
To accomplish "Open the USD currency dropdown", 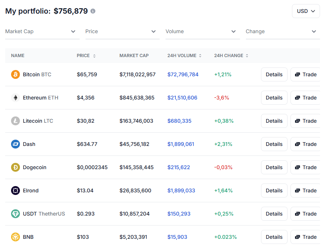I will 306,11.
